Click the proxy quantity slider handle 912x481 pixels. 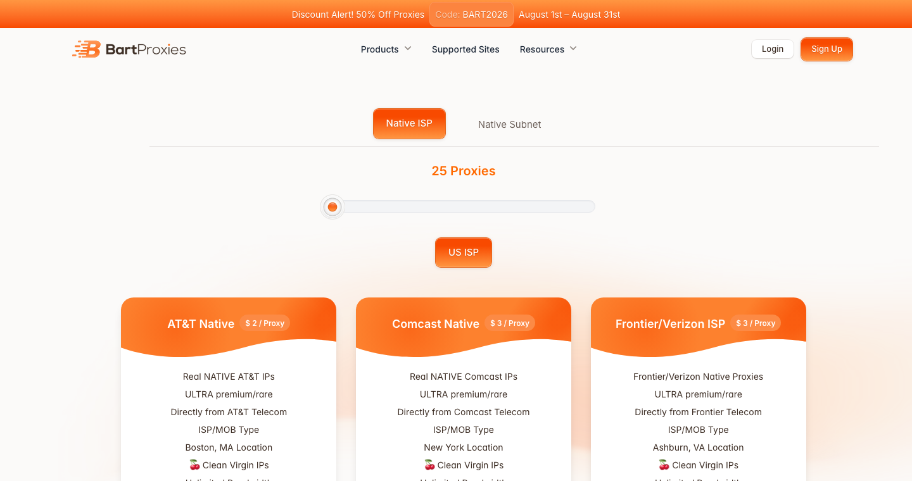point(332,207)
